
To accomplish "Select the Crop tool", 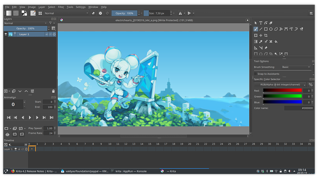I will coord(266,35).
